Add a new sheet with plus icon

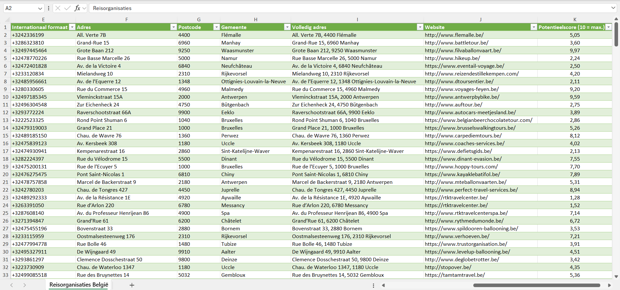[132, 285]
